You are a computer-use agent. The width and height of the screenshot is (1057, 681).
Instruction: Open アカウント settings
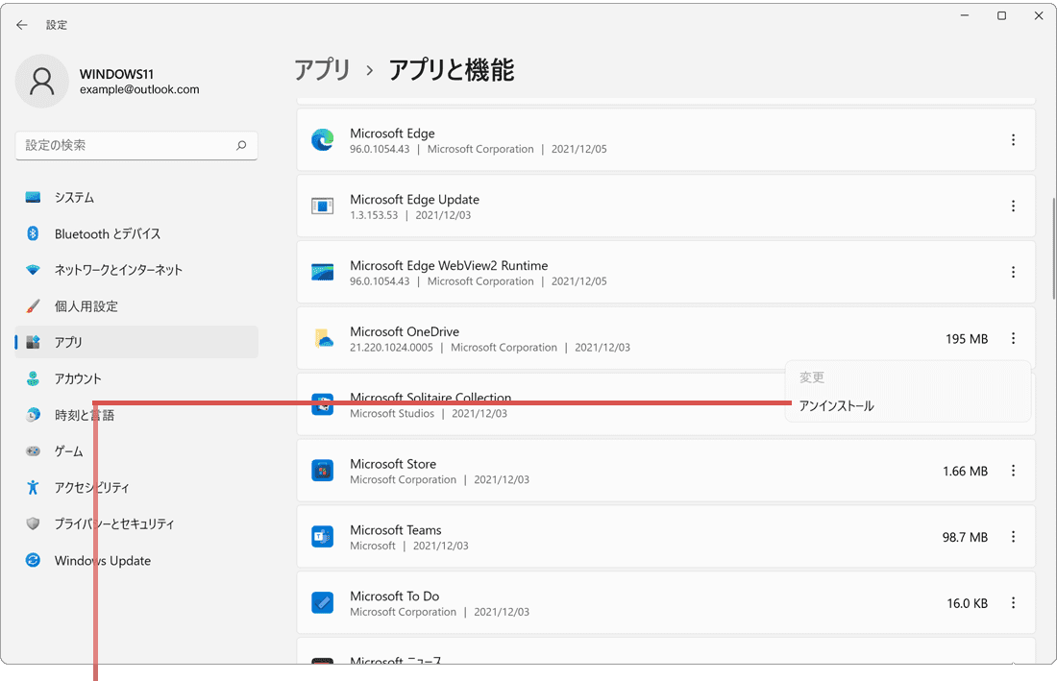tap(136, 378)
